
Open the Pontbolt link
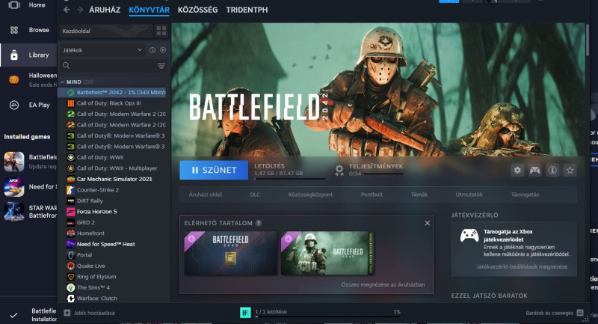pos(372,195)
